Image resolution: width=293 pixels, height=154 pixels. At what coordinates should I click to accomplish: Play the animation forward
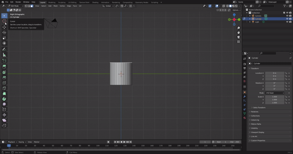(x=124, y=142)
